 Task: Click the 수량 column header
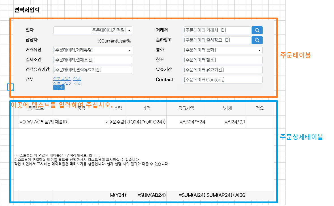pyautogui.click(x=118, y=108)
